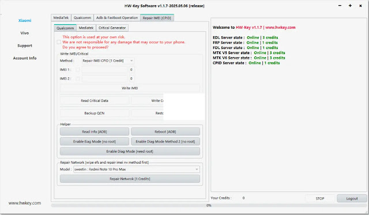Click the FDL Server state line

245,48
